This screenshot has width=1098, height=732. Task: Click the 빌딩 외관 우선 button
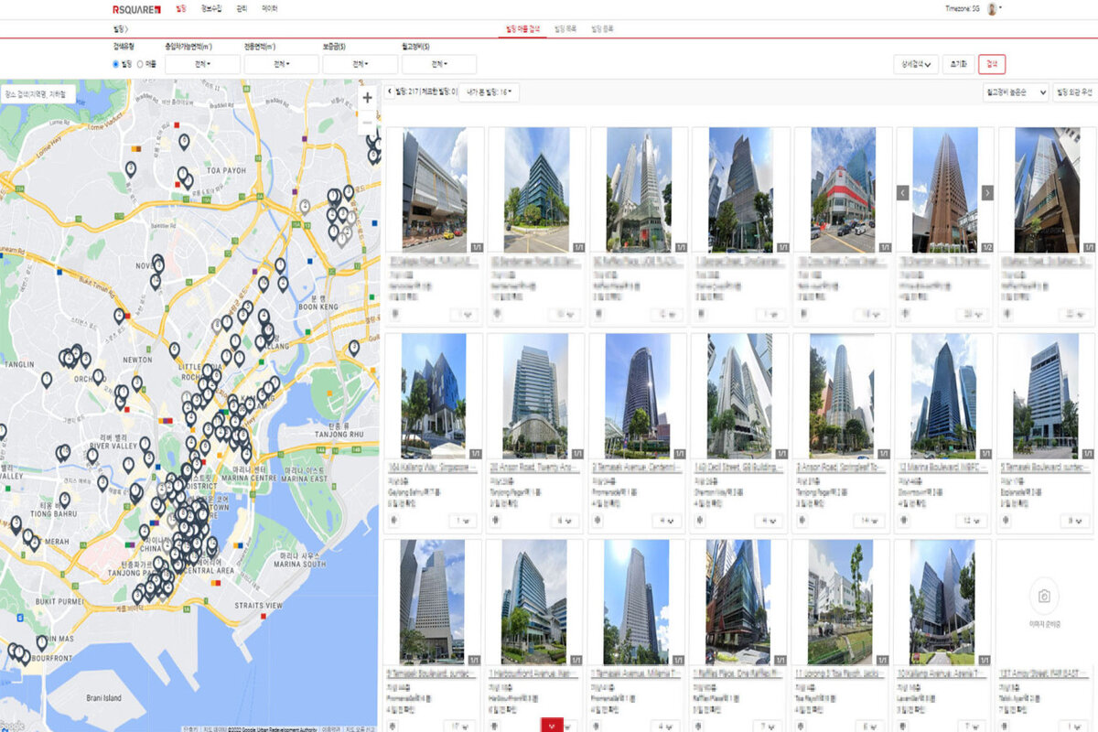[1074, 92]
